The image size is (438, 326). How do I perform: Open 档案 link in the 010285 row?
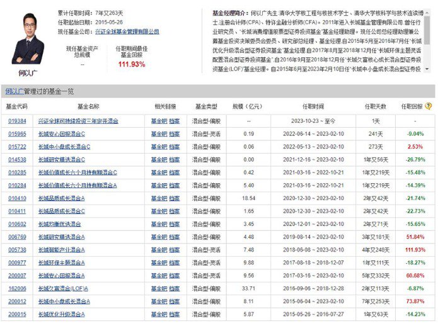click(x=175, y=172)
